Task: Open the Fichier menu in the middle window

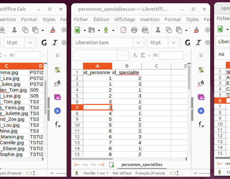Action: 81,19
